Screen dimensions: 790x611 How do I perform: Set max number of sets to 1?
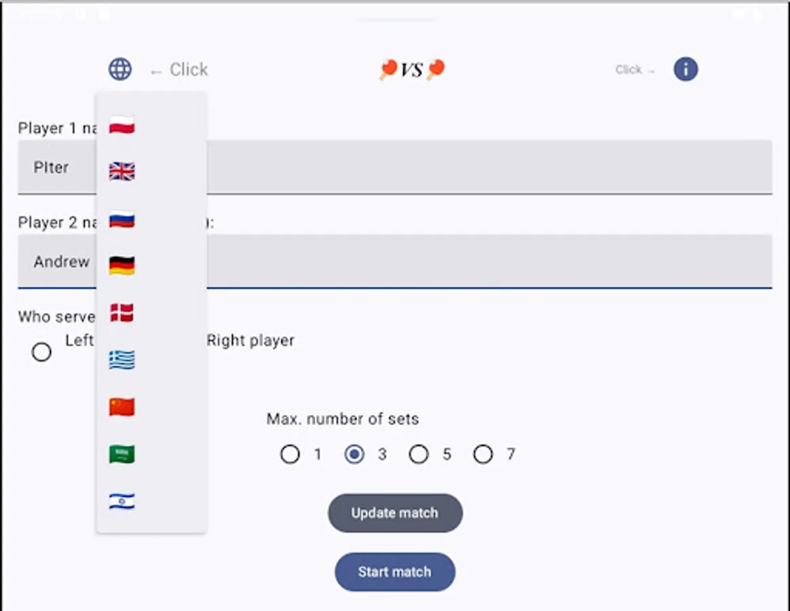click(x=290, y=454)
